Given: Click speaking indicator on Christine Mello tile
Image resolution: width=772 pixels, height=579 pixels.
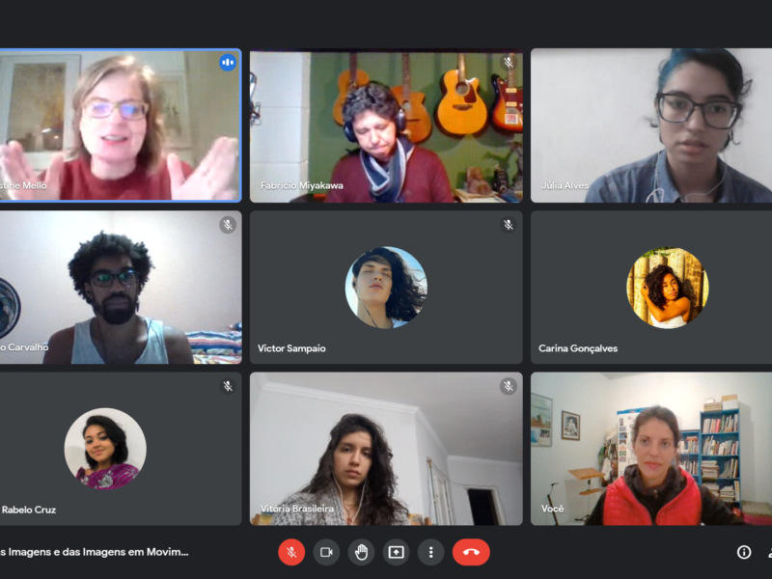Looking at the screenshot, I should (228, 63).
